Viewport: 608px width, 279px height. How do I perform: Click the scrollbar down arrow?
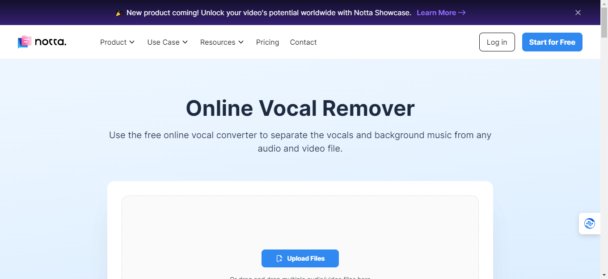604,275
